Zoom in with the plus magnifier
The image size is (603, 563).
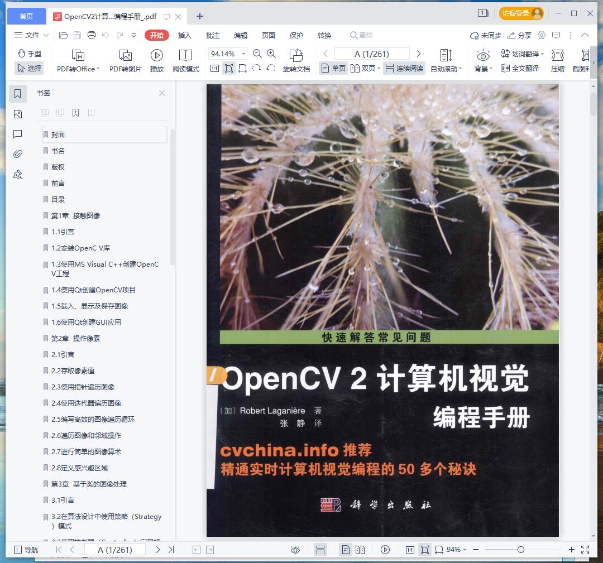tap(271, 54)
